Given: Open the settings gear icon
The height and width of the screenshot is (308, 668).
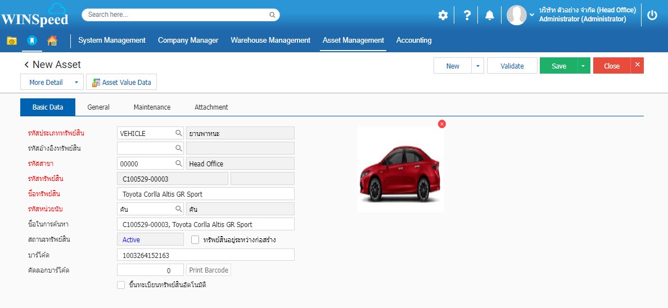Looking at the screenshot, I should point(443,16).
